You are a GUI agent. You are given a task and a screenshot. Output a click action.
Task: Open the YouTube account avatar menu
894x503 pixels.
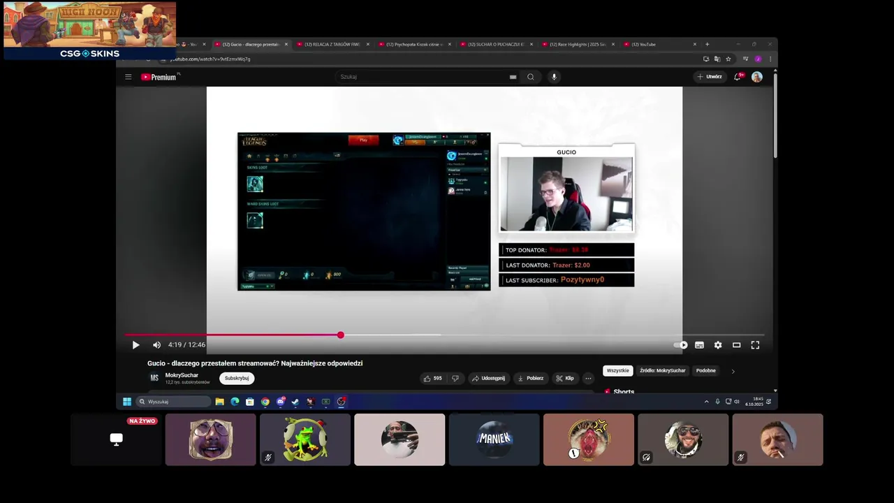pyautogui.click(x=757, y=77)
